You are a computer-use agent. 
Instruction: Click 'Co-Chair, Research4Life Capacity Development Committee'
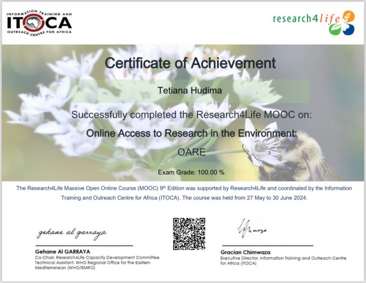tap(97, 258)
